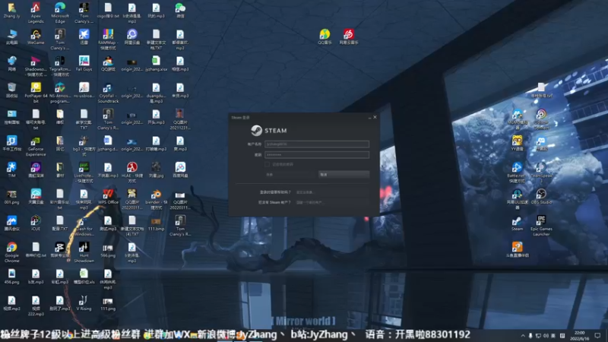Select the 566.png image file
Screen dimensions: 608x342
point(108,250)
